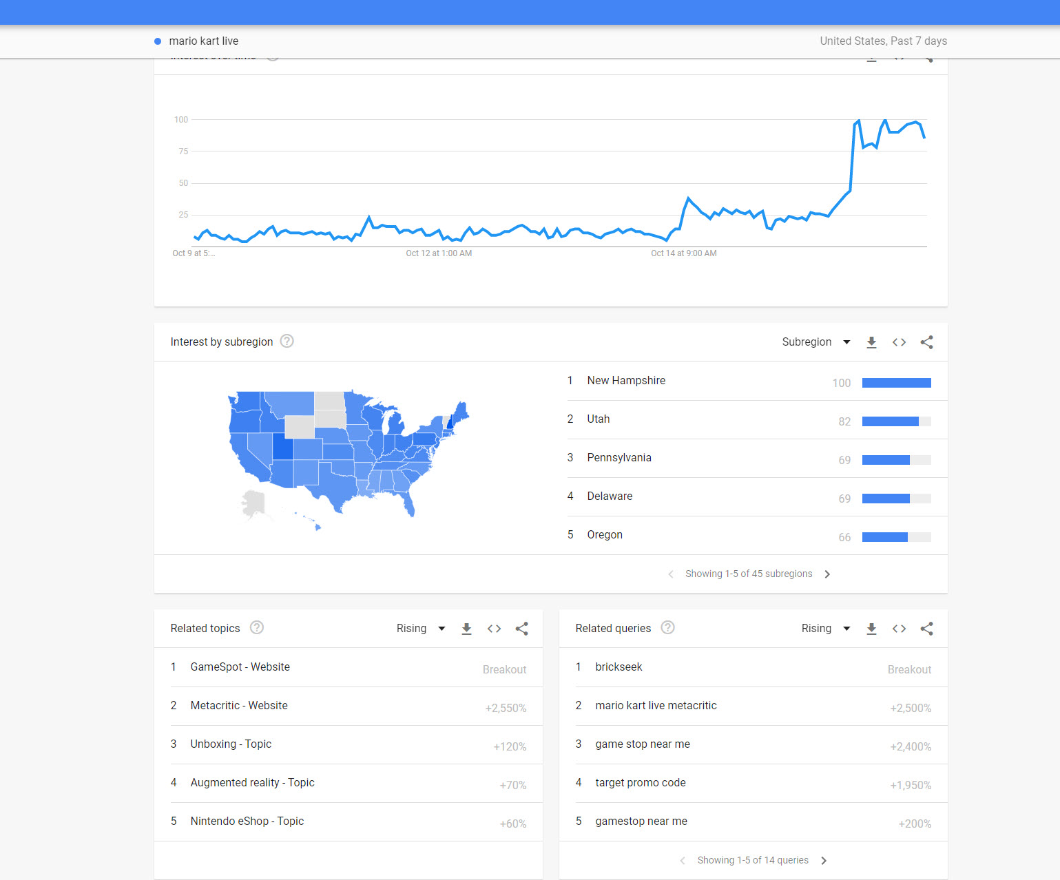Go to next page of subregions
The height and width of the screenshot is (880, 1060).
pyautogui.click(x=827, y=574)
